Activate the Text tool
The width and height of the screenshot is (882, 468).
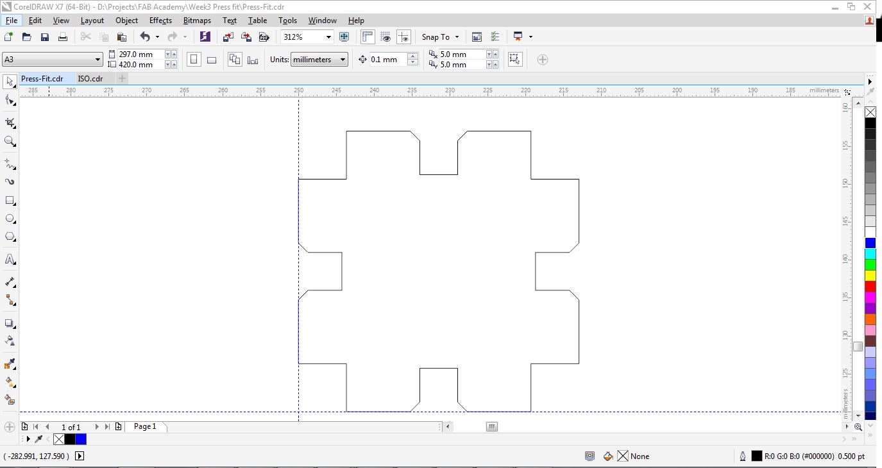(x=10, y=260)
